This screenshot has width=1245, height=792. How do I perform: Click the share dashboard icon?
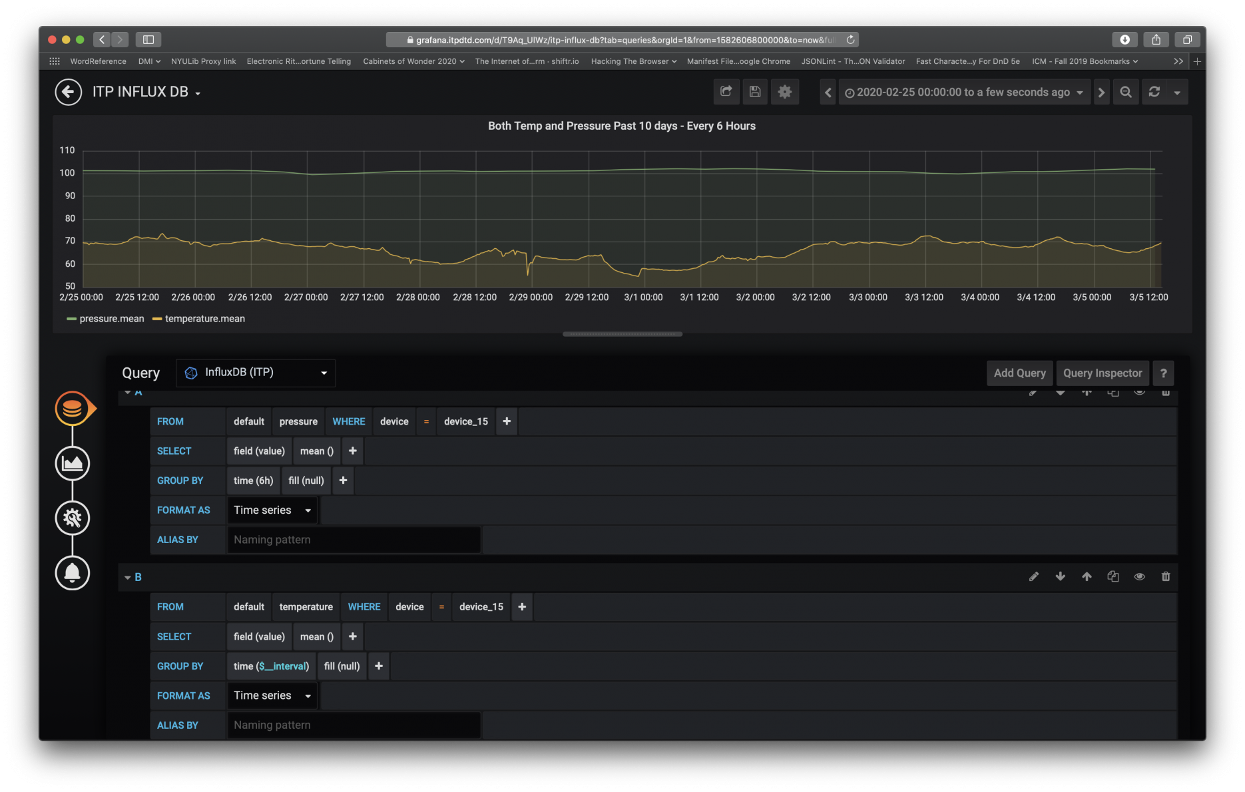tap(726, 92)
